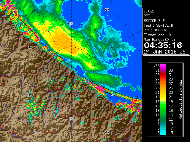The width and height of the screenshot is (190, 142).
Task: Choose the orange 25–27 dBZ color band
Action: 163,84
